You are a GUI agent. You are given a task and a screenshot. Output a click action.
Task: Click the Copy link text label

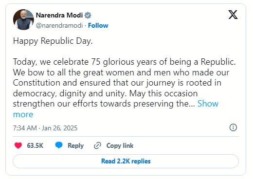[x=120, y=146]
